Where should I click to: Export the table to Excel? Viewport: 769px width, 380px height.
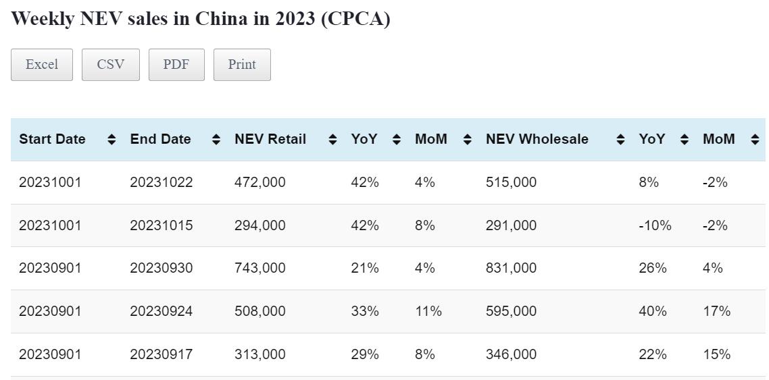(x=42, y=65)
